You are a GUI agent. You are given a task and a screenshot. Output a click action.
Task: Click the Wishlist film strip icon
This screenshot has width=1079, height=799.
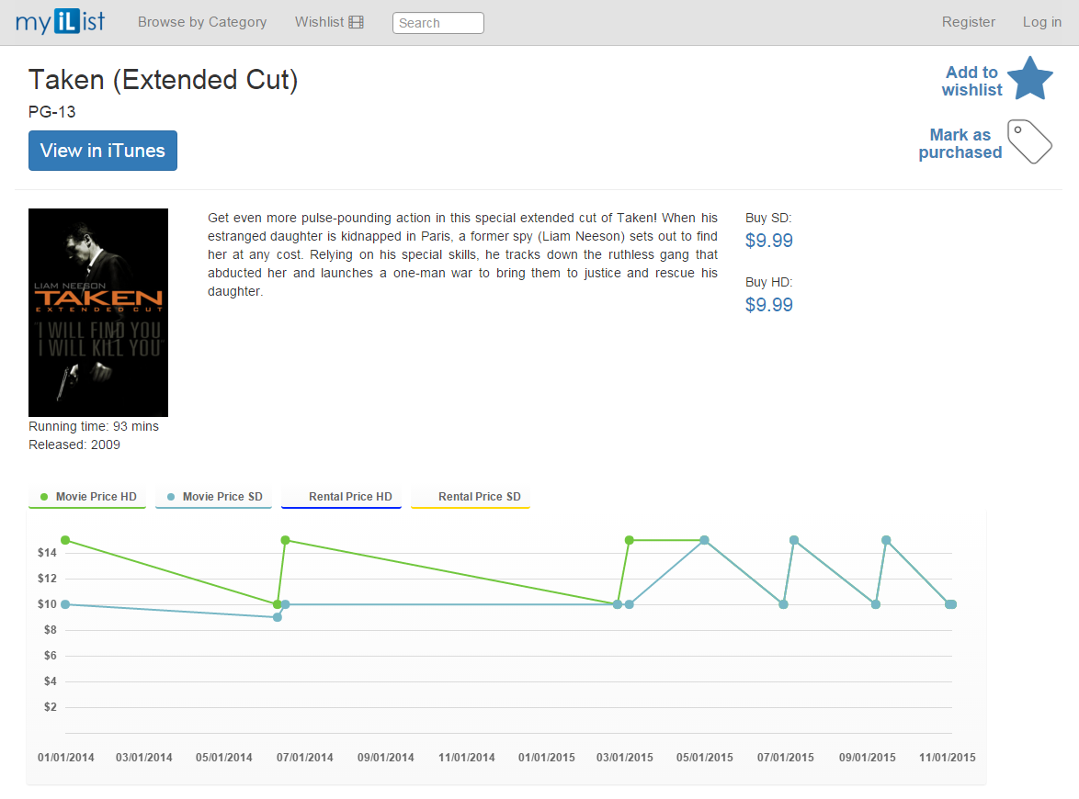tap(356, 23)
